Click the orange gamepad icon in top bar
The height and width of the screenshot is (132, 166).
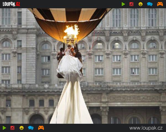(160, 4)
